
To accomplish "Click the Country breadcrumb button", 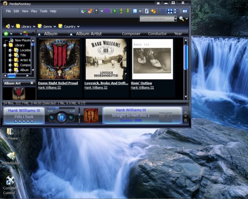I will click(x=67, y=26).
